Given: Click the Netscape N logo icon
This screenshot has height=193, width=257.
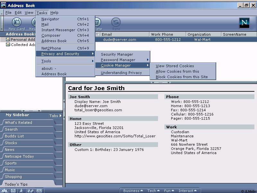Looking at the screenshot, I should click(244, 23).
